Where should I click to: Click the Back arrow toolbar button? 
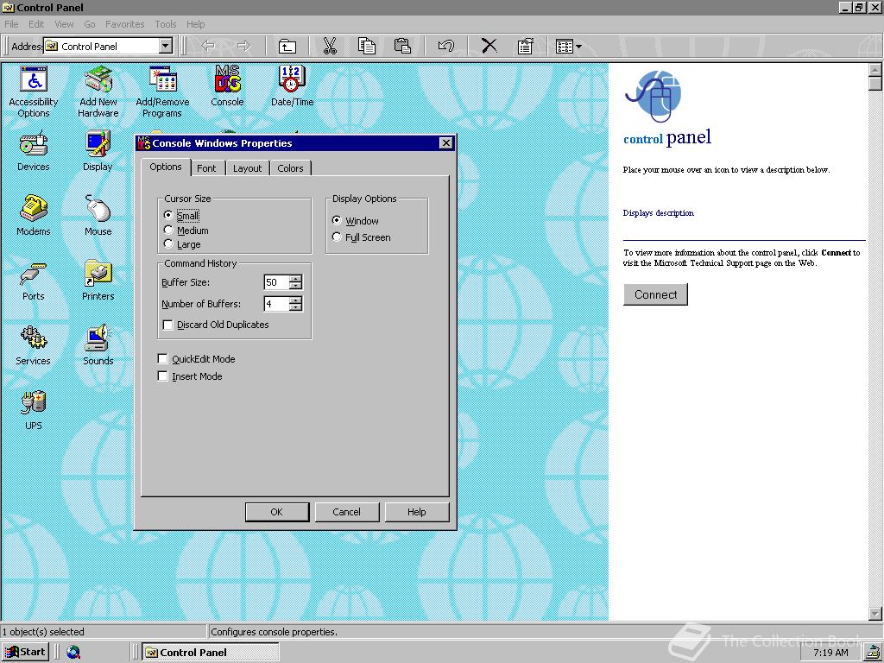point(208,46)
